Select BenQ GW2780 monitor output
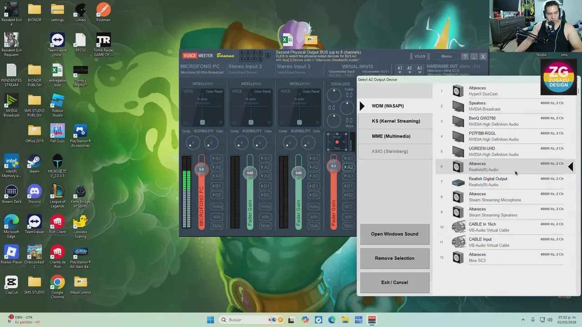582x327 pixels. tap(499, 121)
